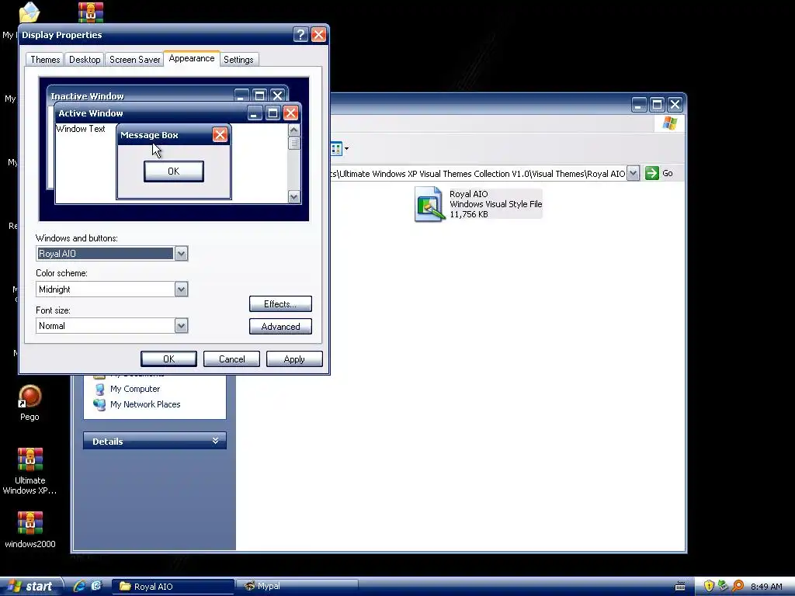Click preview scrollbar up arrow
This screenshot has width=795, height=596.
pyautogui.click(x=293, y=130)
